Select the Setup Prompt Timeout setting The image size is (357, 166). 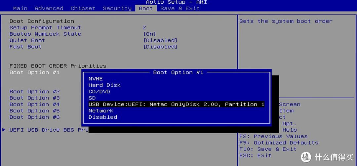pos(45,27)
